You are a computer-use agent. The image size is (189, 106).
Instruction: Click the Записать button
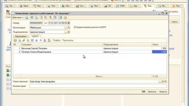coord(152,92)
